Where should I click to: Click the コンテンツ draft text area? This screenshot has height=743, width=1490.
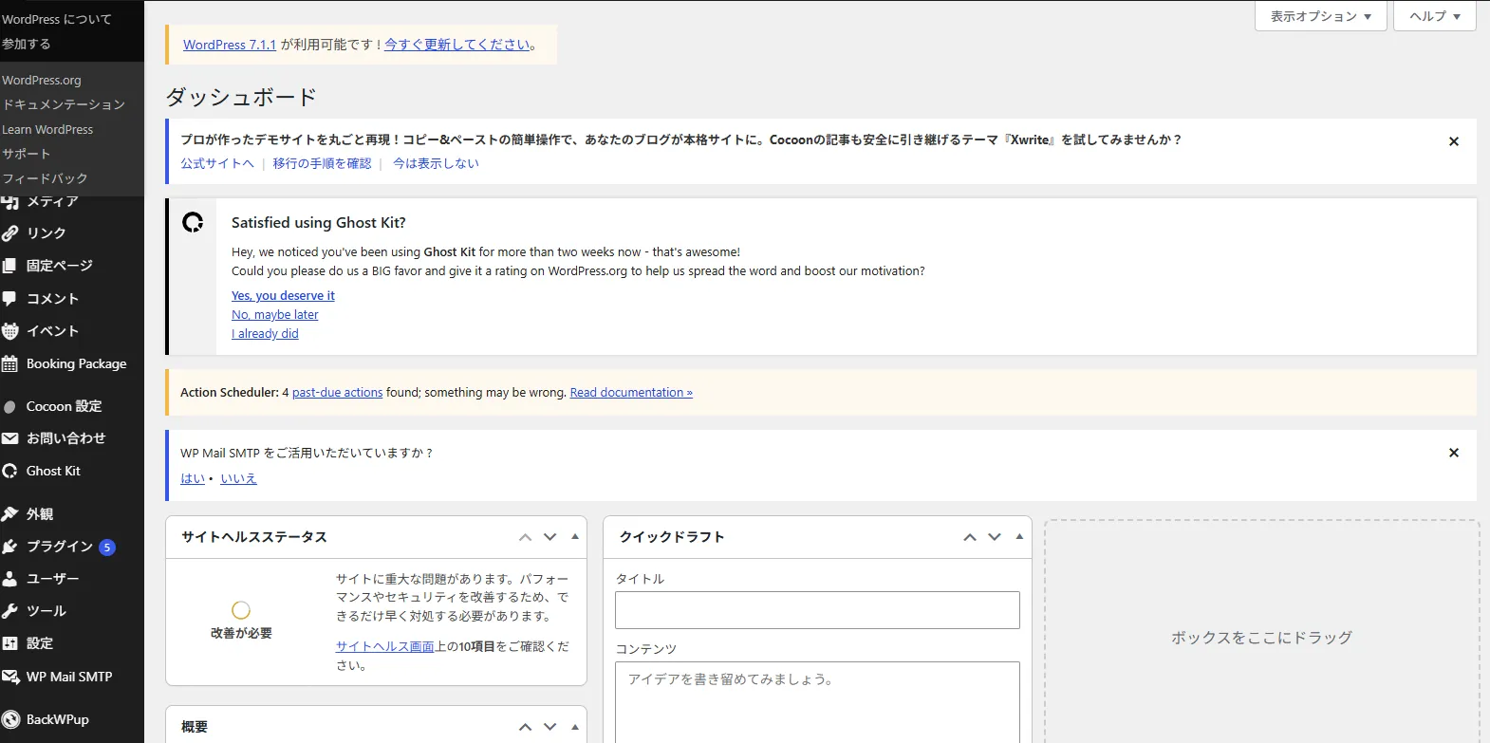817,702
